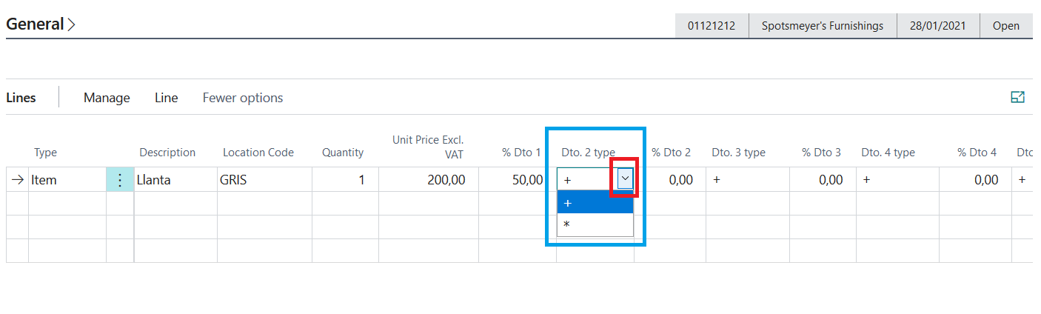Click the Location Code cell GRIS
This screenshot has width=1041, height=314.
(264, 180)
